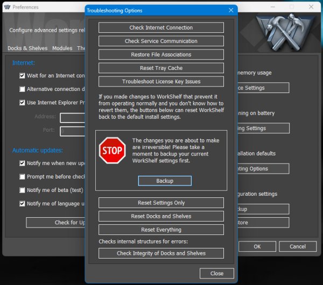Screen dimensions: 323x285
Task: Run Check Integrity of Docks and Shelves
Action: tap(161, 253)
